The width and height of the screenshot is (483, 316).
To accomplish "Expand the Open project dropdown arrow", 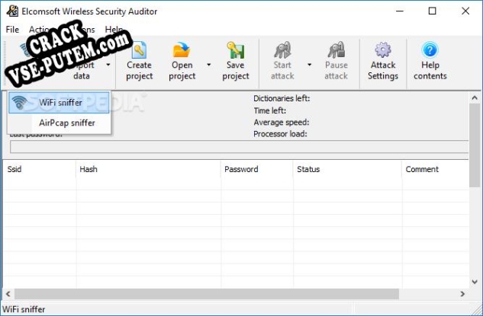I will 209,65.
